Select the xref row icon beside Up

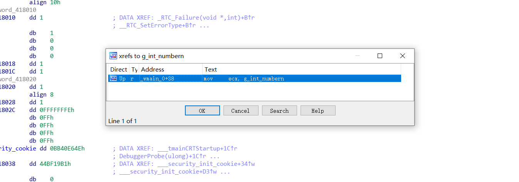pyautogui.click(x=113, y=78)
